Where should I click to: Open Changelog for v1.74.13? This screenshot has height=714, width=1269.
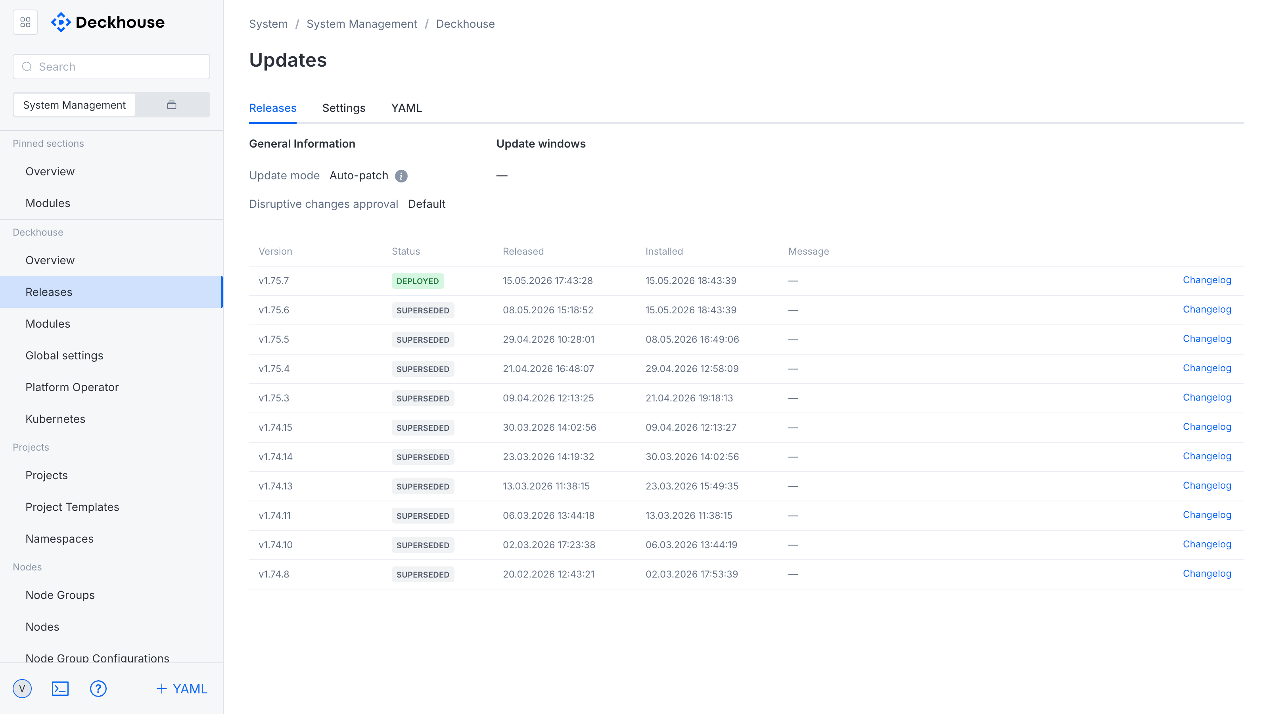[x=1206, y=486]
